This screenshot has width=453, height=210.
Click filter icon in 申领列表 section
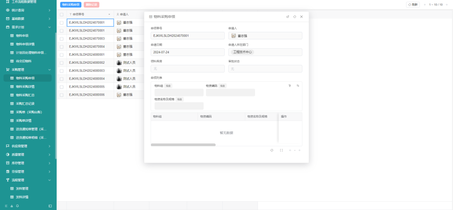pyautogui.click(x=290, y=86)
